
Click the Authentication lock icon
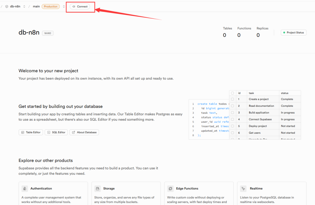pyautogui.click(x=25, y=188)
